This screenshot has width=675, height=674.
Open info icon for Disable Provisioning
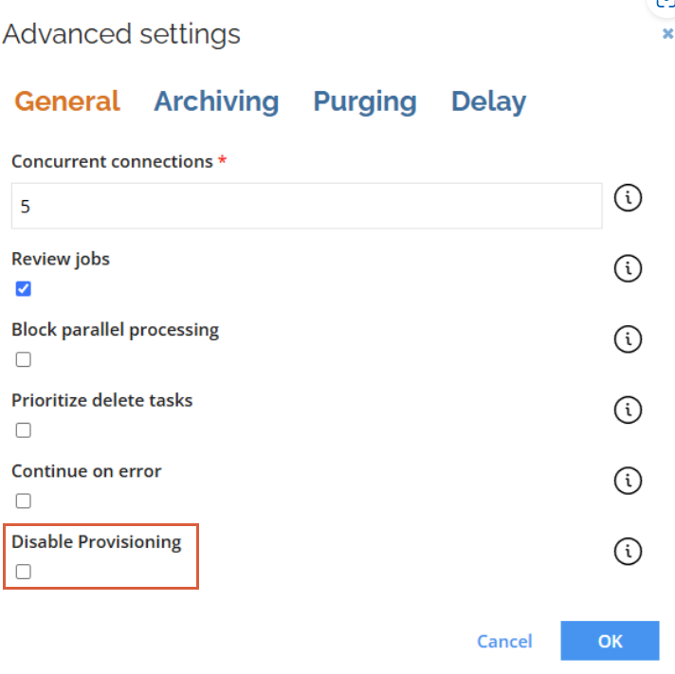(x=628, y=551)
